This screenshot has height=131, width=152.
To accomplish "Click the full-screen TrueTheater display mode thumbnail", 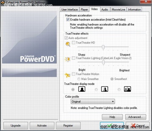I will (82, 89).
